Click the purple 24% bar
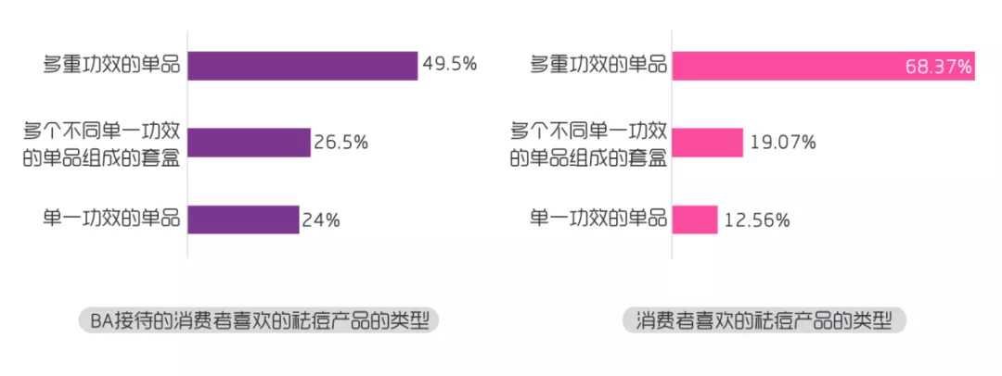The width and height of the screenshot is (1002, 376). [243, 219]
